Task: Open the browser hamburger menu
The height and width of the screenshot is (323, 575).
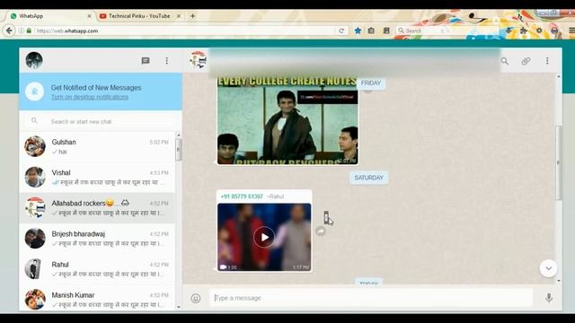Action: pos(571,31)
